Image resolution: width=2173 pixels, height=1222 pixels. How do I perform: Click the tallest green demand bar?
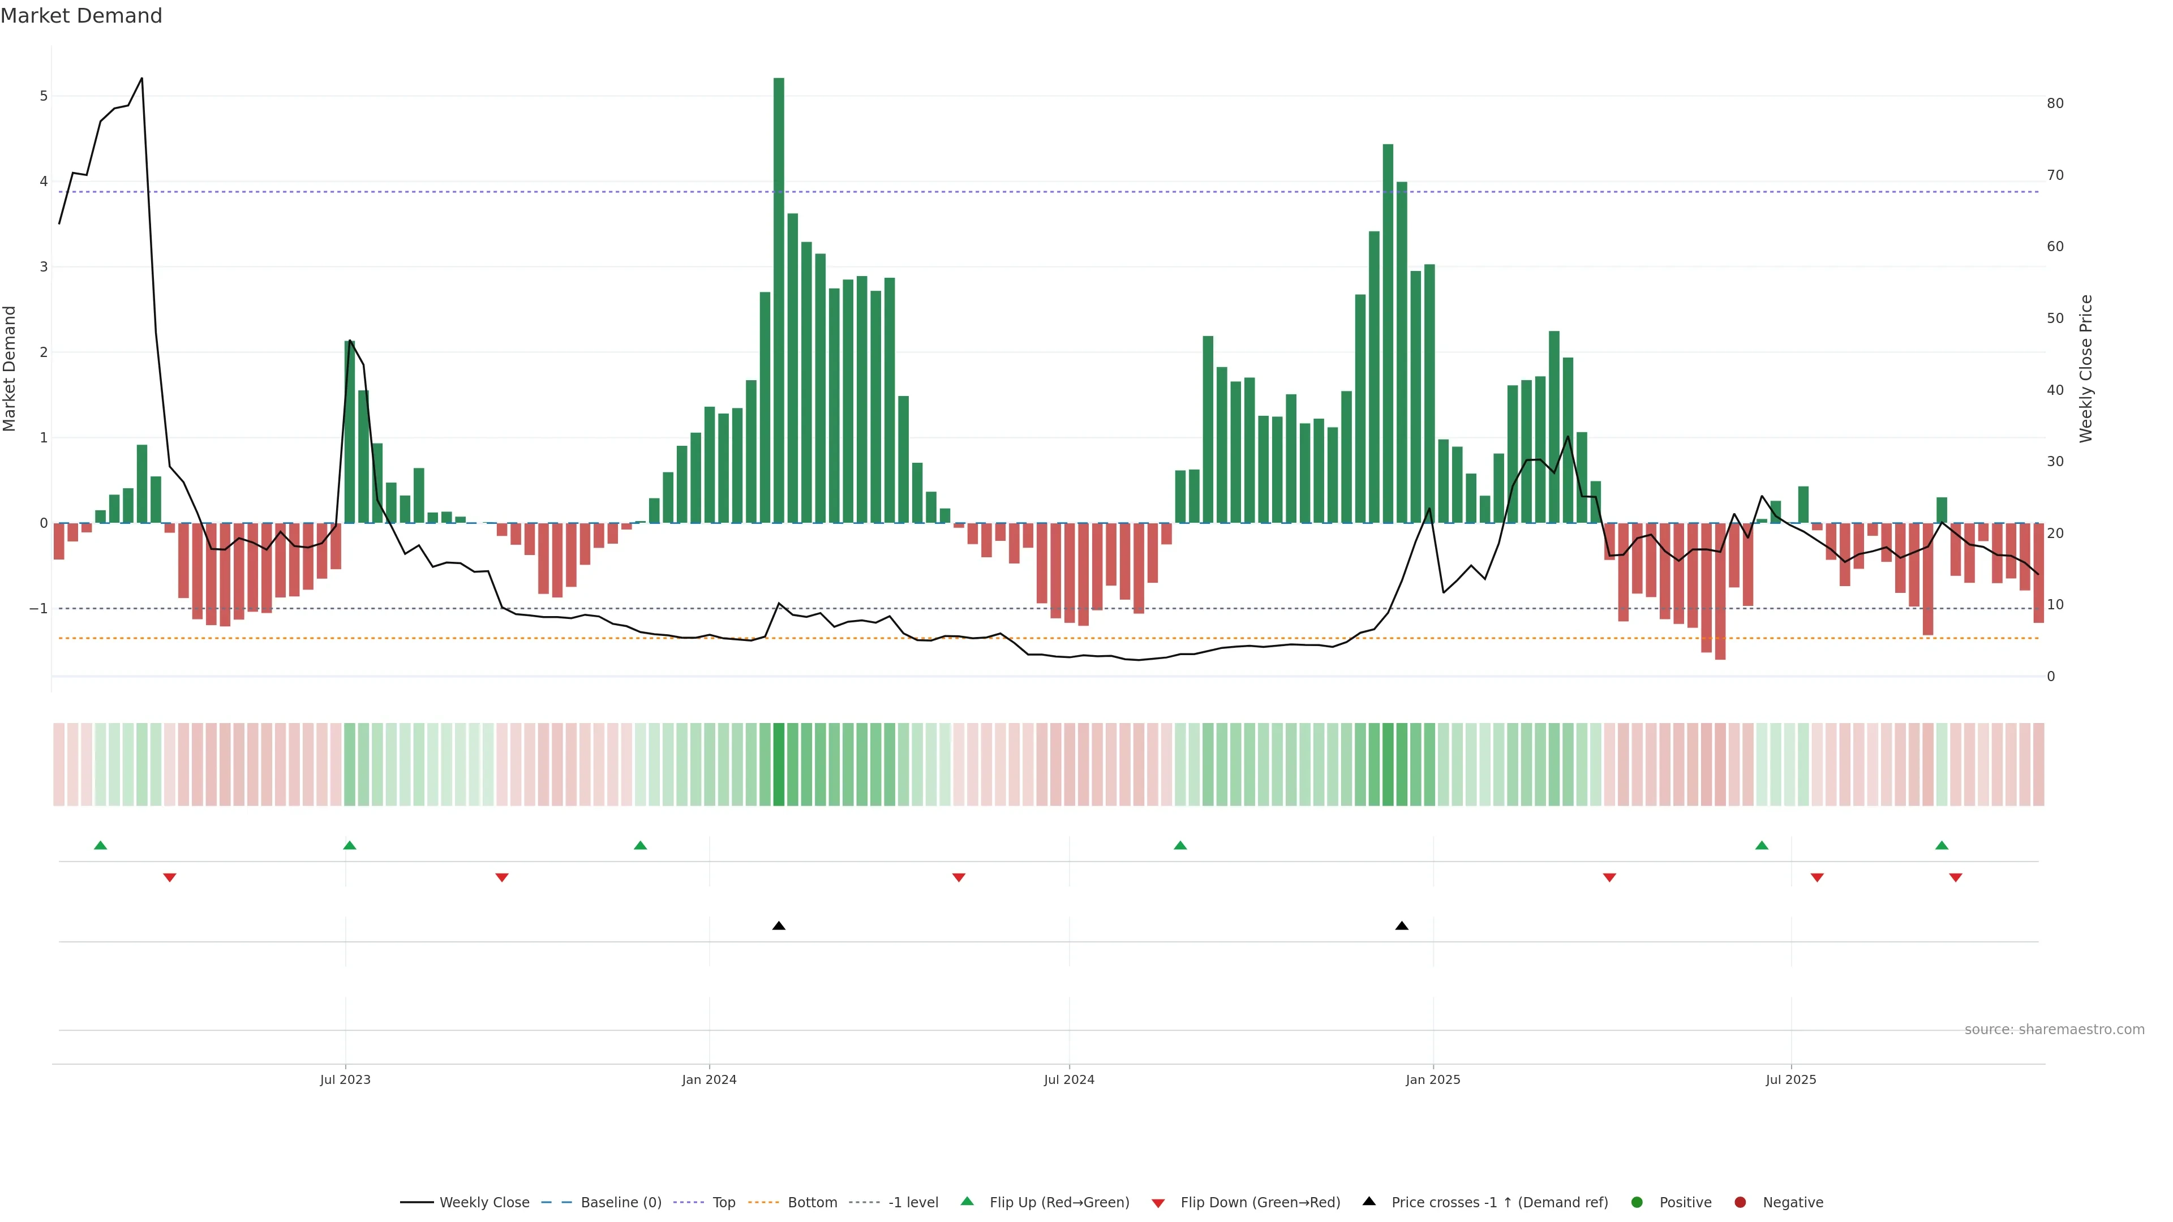[779, 299]
